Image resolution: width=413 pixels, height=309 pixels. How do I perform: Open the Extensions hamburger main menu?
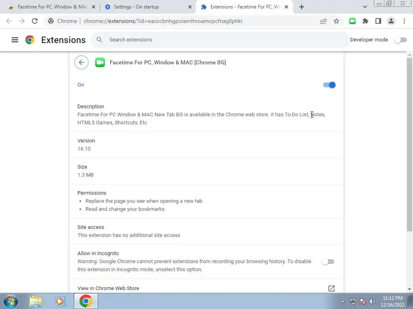[15, 40]
